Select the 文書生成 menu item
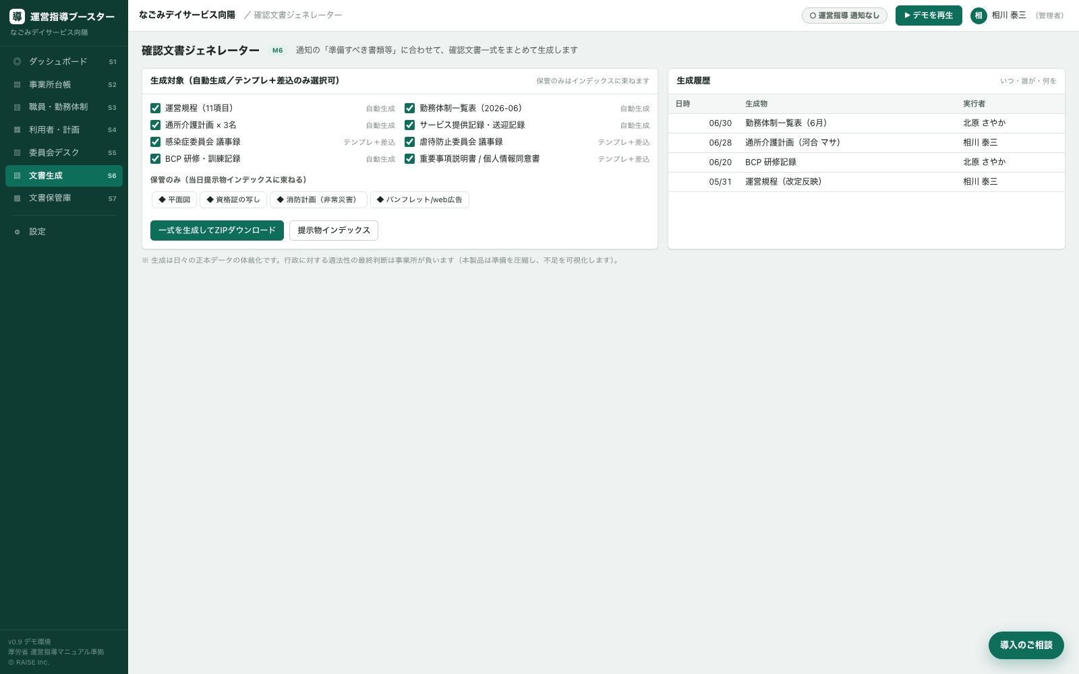1079x674 pixels. [x=64, y=175]
